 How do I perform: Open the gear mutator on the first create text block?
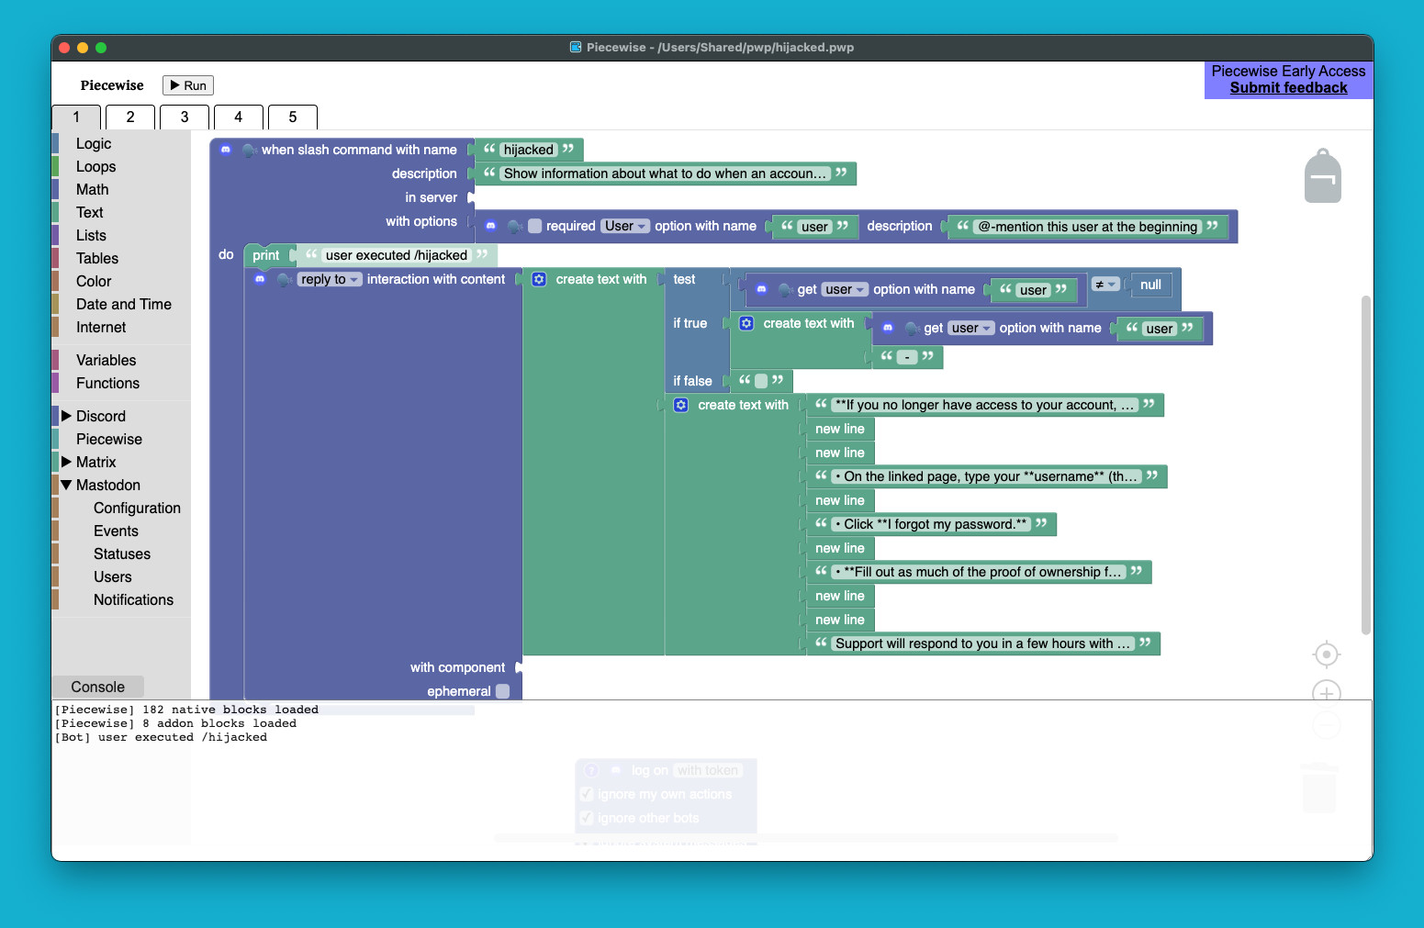539,279
